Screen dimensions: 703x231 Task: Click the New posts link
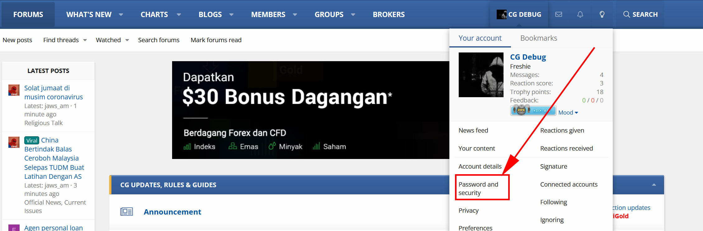point(17,40)
